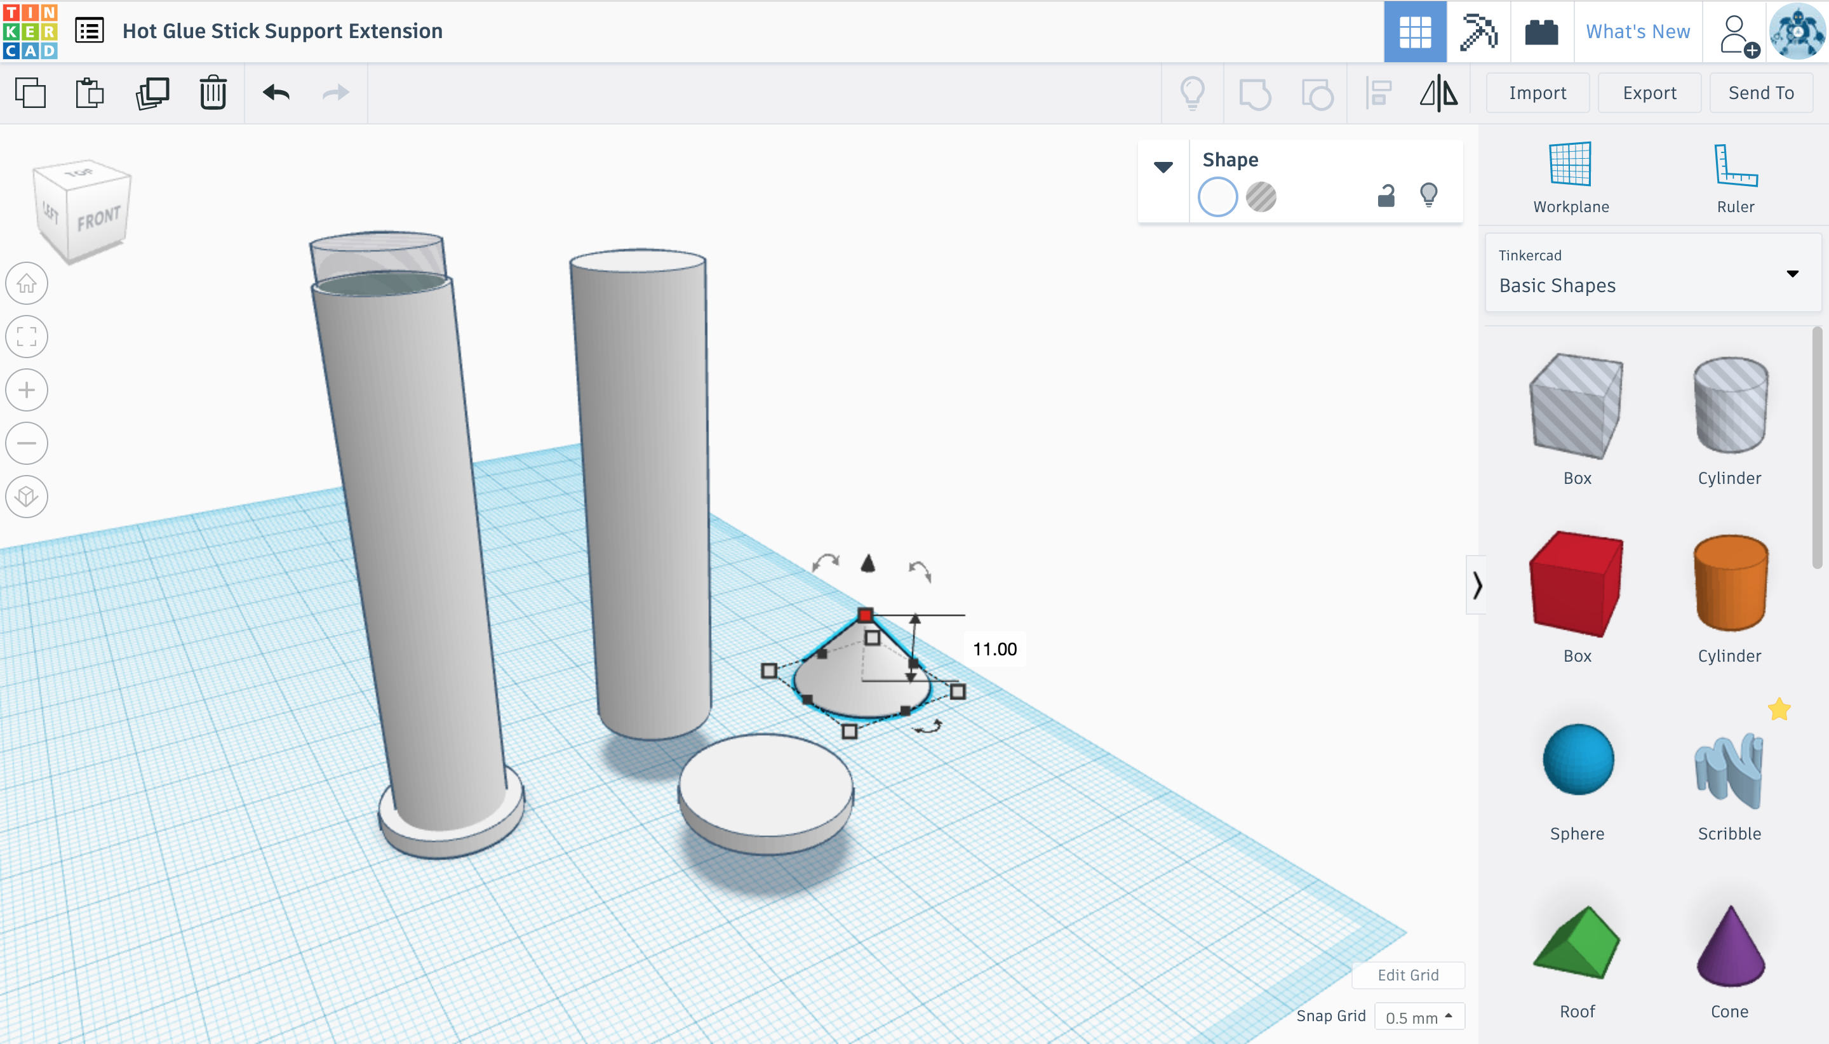This screenshot has width=1829, height=1044.
Task: Collapse the Shape inspector panel arrow
Action: [1163, 167]
